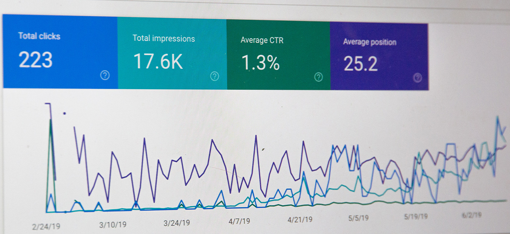Click the 3/24/19 axis date

point(177,223)
